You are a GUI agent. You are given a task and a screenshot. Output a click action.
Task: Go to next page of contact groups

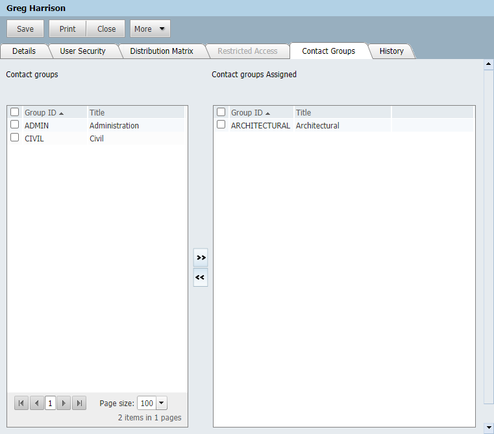tap(64, 403)
